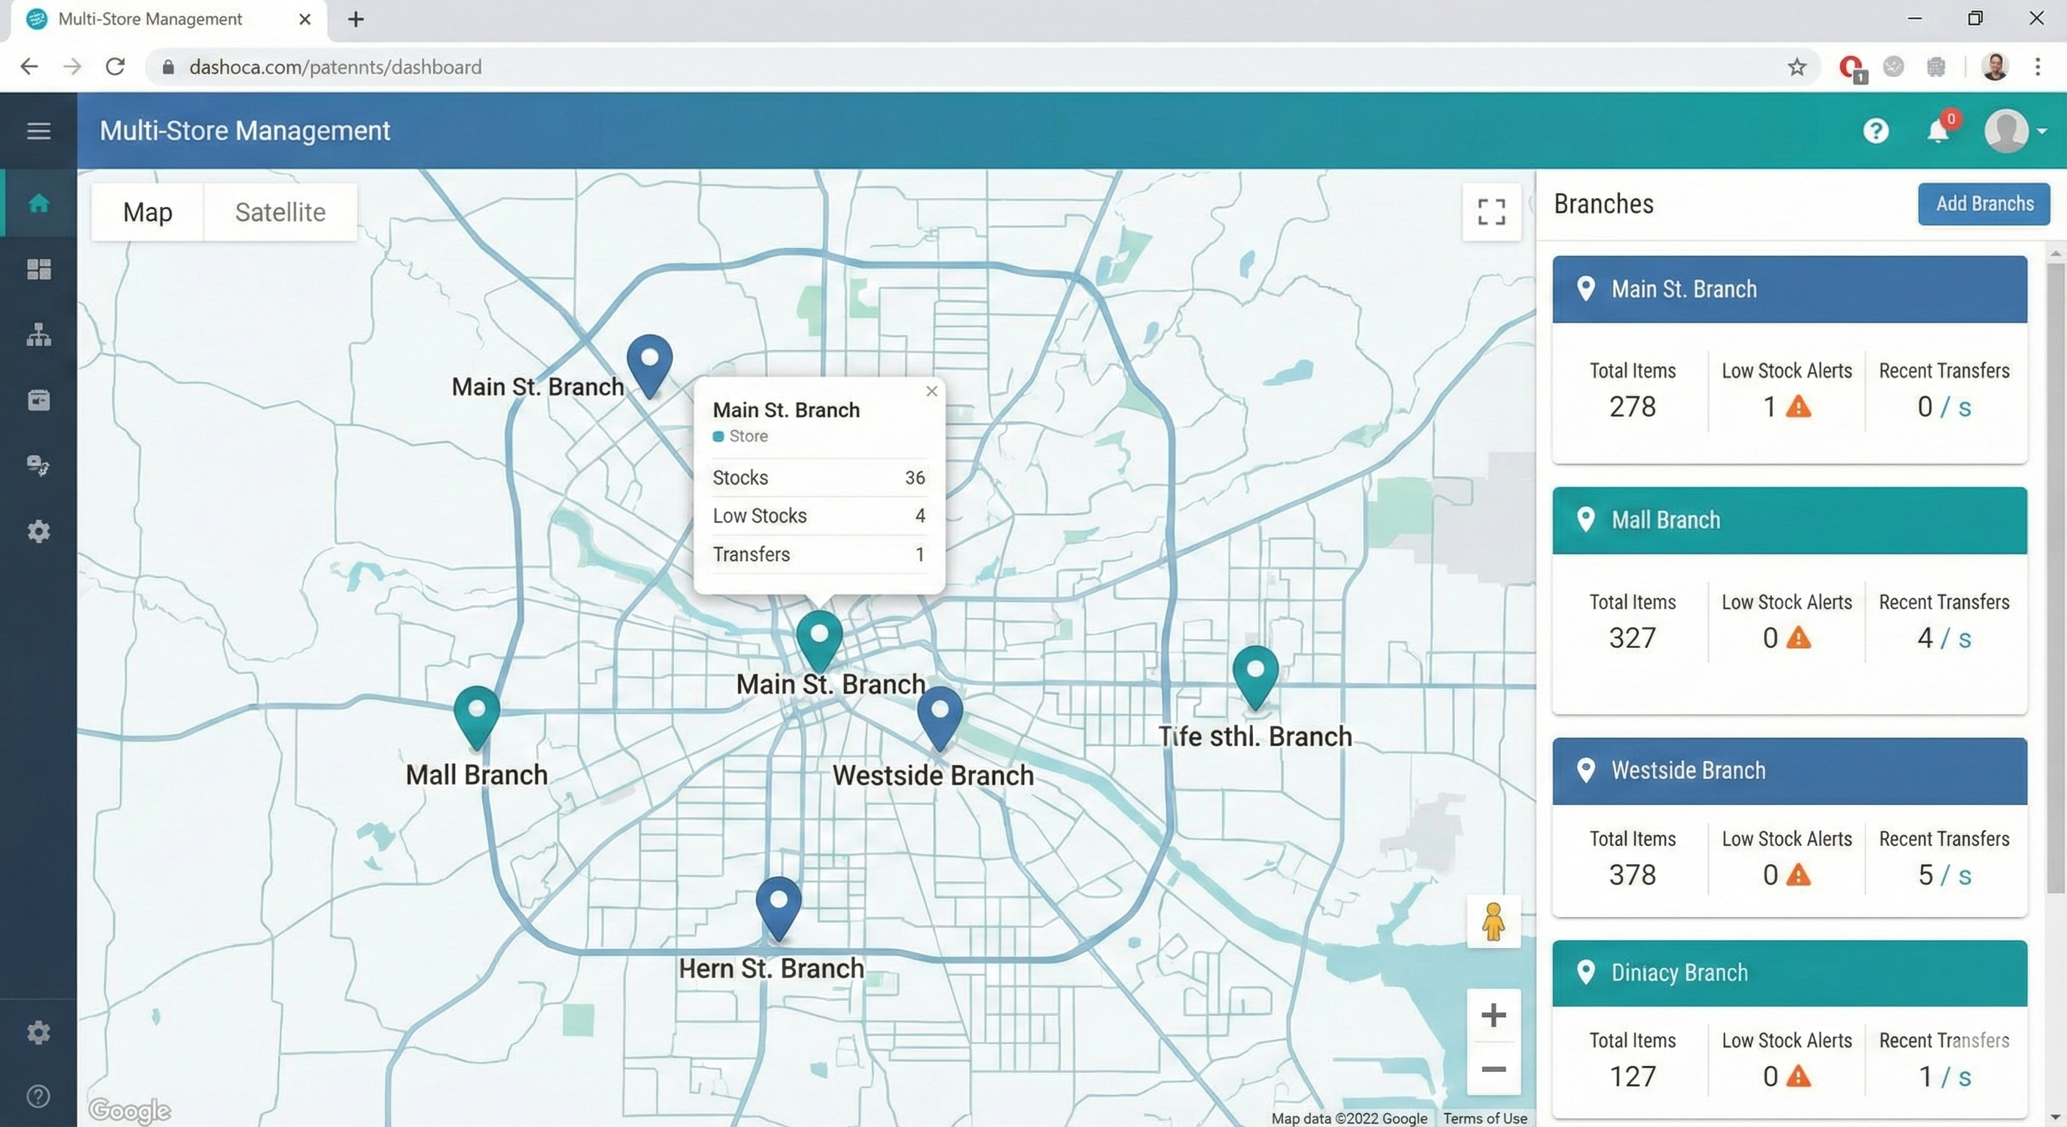Switch to Satellite map view
Screen dimensions: 2067x1127
point(279,212)
